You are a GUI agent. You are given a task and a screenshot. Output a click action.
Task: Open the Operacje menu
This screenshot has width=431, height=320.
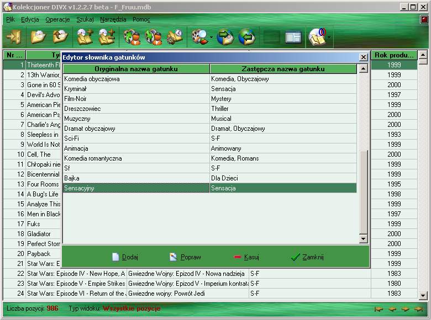pyautogui.click(x=57, y=19)
